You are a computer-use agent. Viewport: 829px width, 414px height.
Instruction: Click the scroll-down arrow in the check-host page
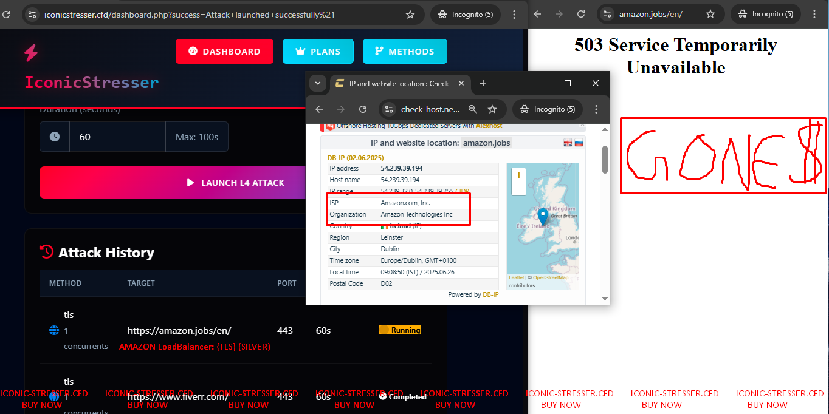(x=605, y=299)
